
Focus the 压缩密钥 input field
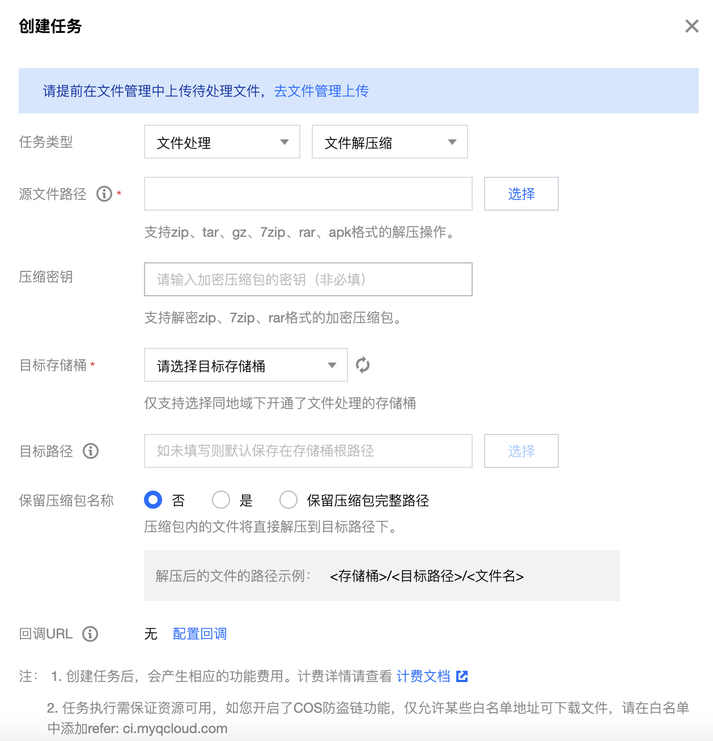click(308, 279)
